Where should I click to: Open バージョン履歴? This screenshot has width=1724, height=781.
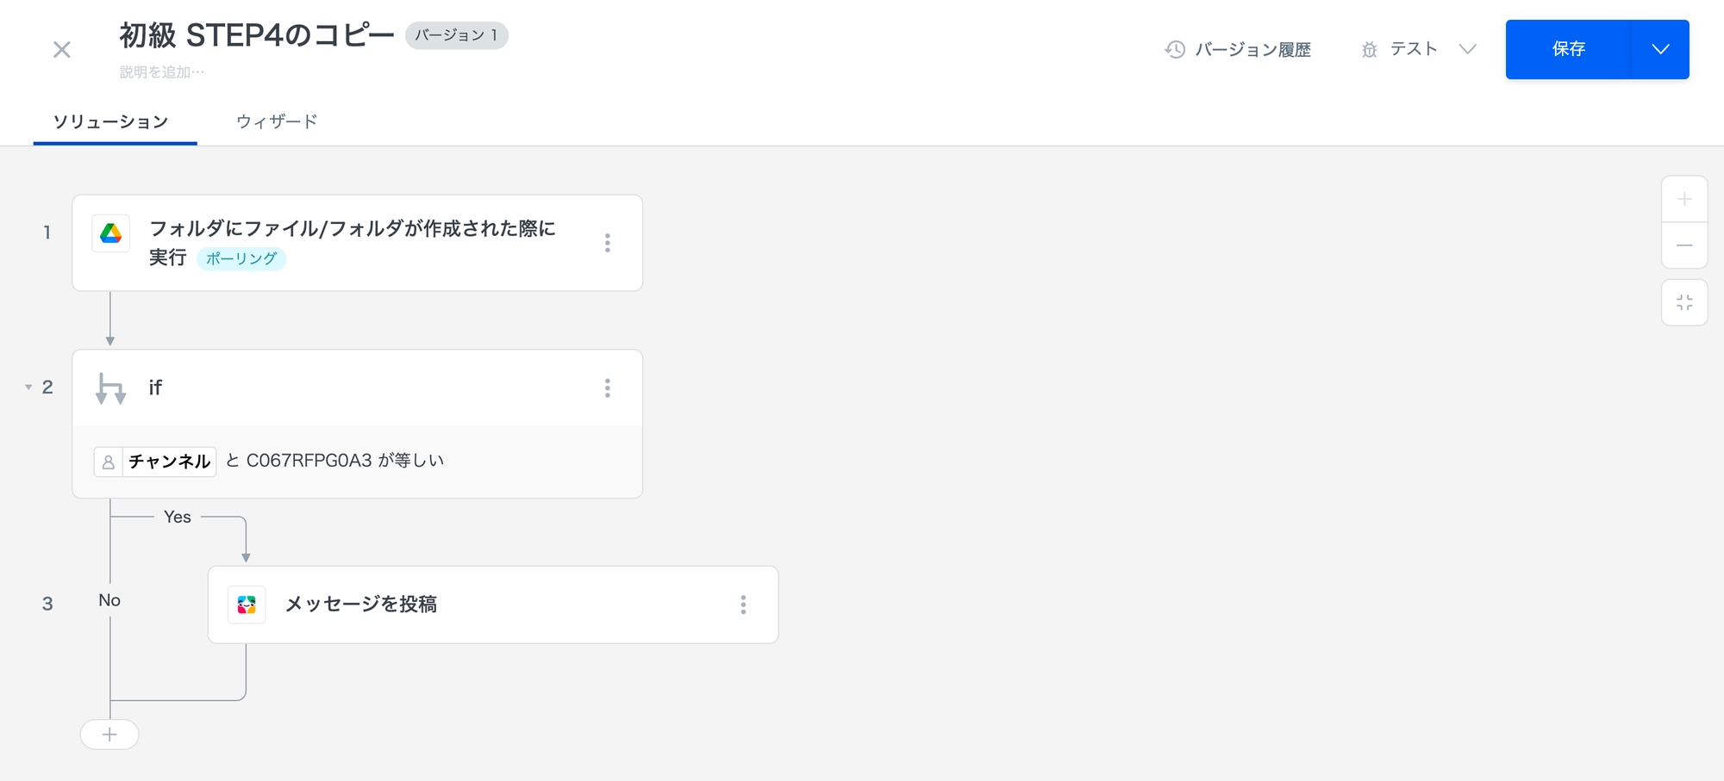pyautogui.click(x=1238, y=50)
